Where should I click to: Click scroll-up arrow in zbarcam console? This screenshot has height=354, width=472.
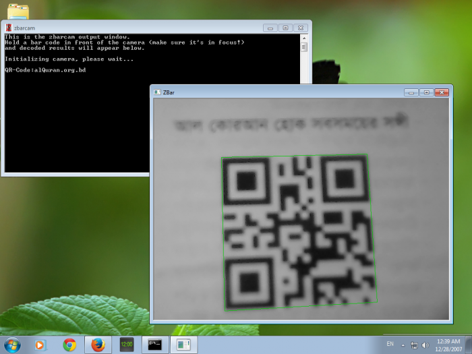[x=304, y=38]
